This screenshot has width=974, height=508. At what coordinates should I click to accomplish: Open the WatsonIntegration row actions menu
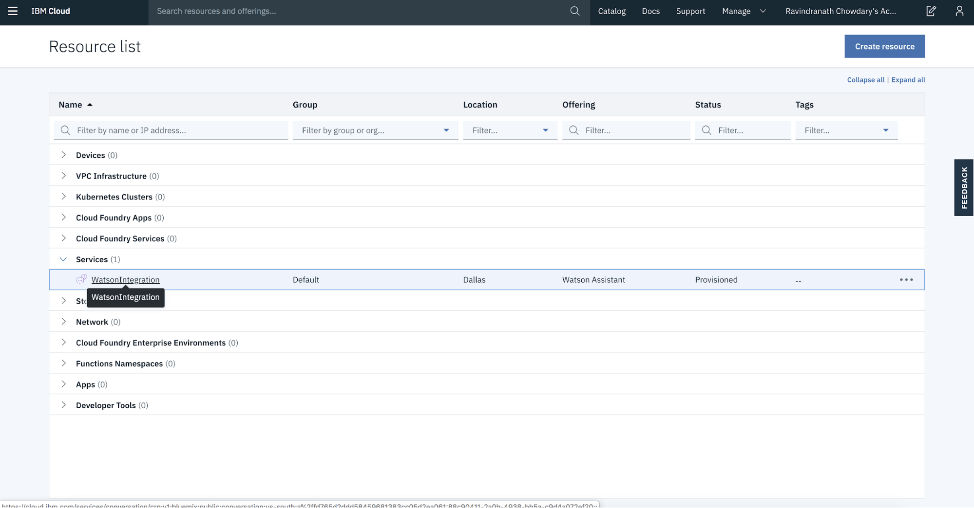pyautogui.click(x=906, y=280)
